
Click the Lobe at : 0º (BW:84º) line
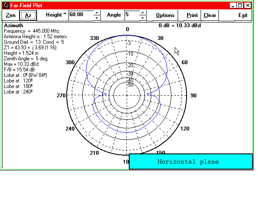click(x=25, y=75)
